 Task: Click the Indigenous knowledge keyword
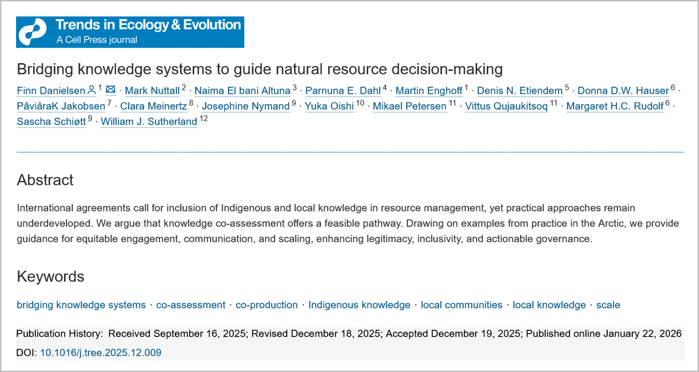(x=359, y=305)
